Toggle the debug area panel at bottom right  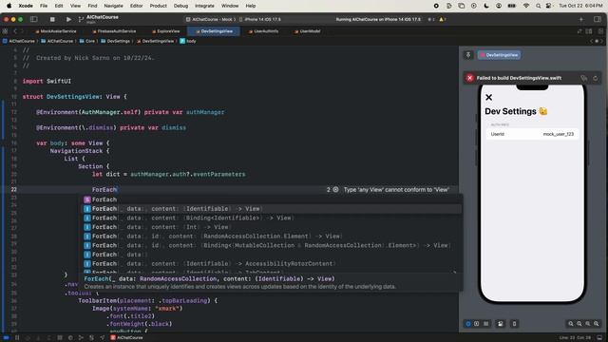(599, 338)
